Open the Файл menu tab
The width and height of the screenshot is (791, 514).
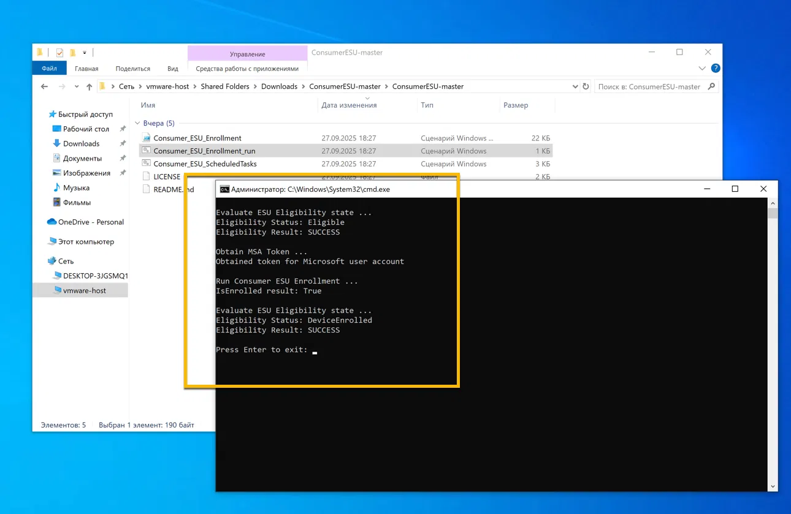pyautogui.click(x=49, y=69)
